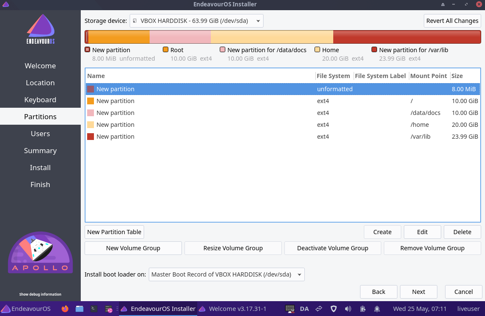Sort by the File System column header
485x316 pixels.
[x=335, y=76]
